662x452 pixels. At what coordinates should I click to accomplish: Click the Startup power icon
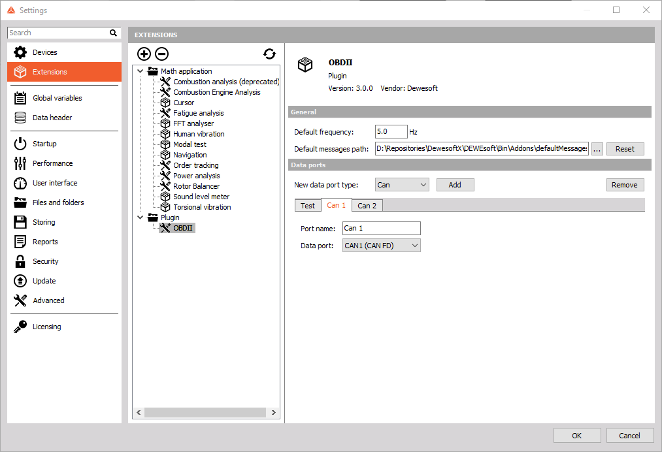20,144
